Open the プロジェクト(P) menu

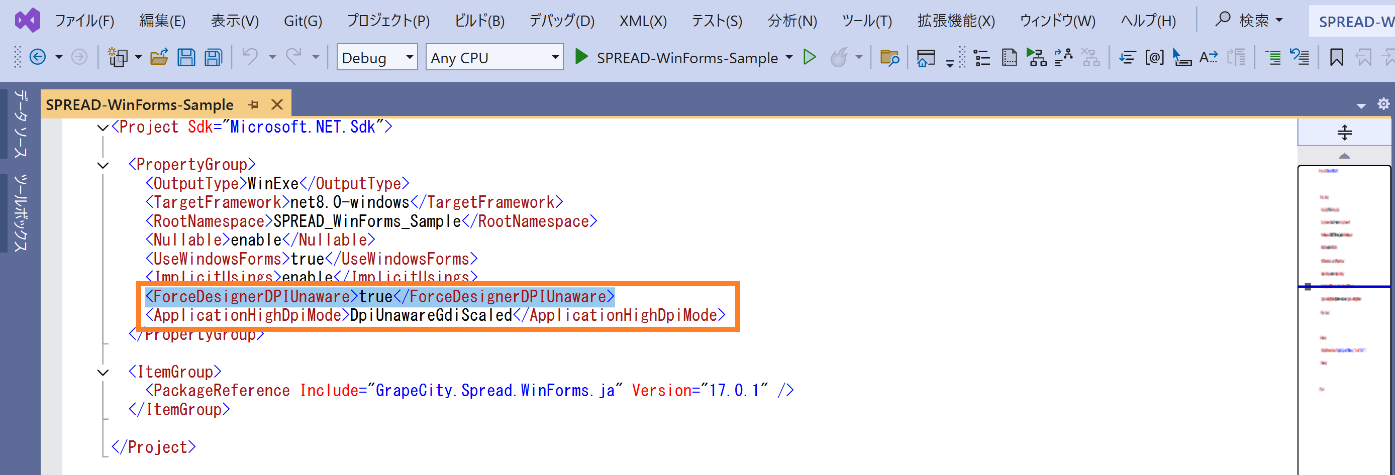[x=388, y=21]
